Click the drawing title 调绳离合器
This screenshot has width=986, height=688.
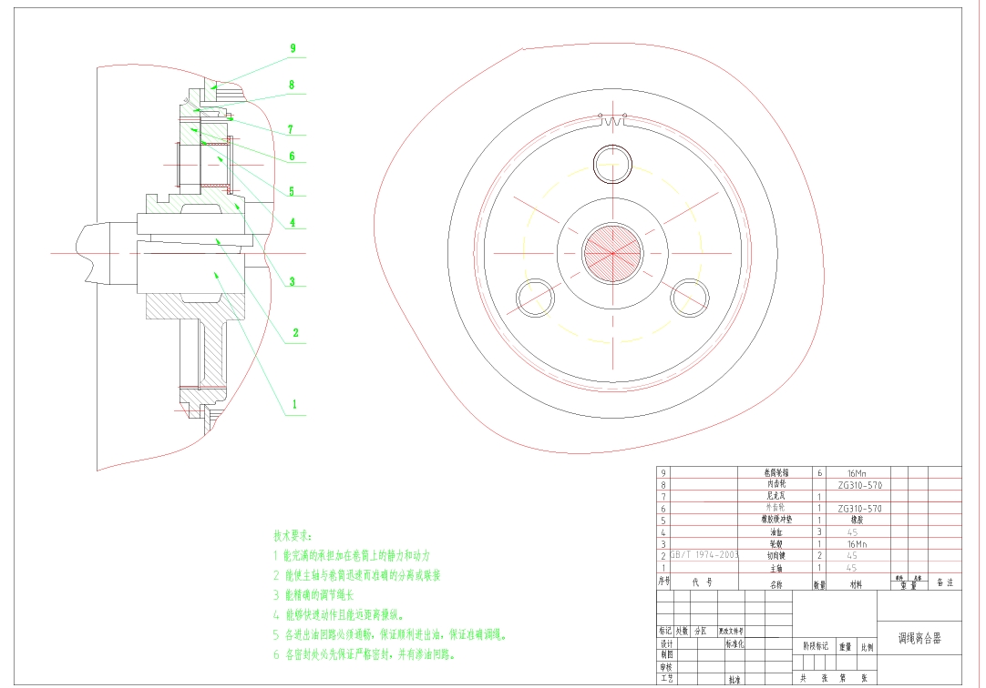coord(919,637)
